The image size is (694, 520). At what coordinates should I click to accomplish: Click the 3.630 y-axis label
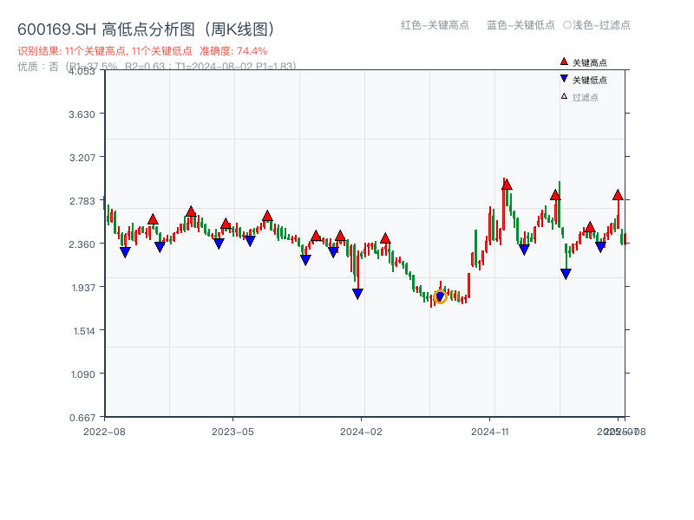pyautogui.click(x=82, y=114)
